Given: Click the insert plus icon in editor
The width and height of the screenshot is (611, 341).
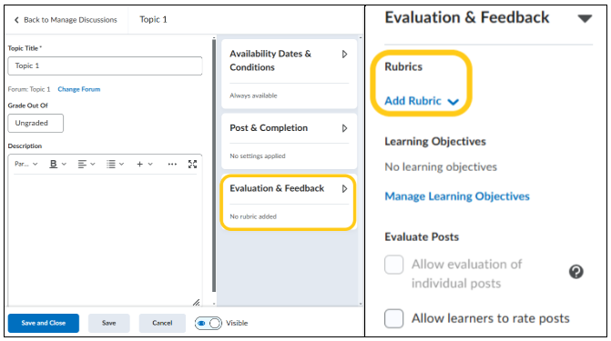Looking at the screenshot, I should click(139, 165).
